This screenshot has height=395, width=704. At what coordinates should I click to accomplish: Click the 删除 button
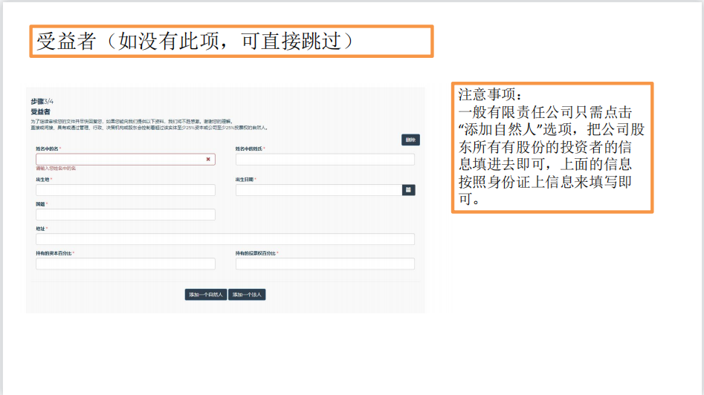coord(410,140)
